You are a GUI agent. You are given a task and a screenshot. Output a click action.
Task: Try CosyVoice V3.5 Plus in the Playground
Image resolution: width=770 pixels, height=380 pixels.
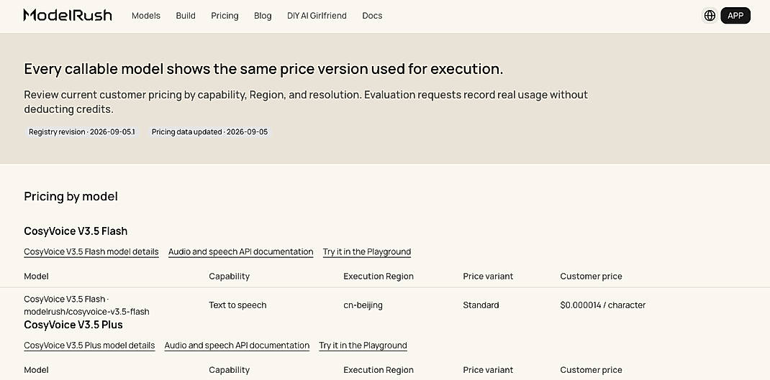[x=363, y=346]
